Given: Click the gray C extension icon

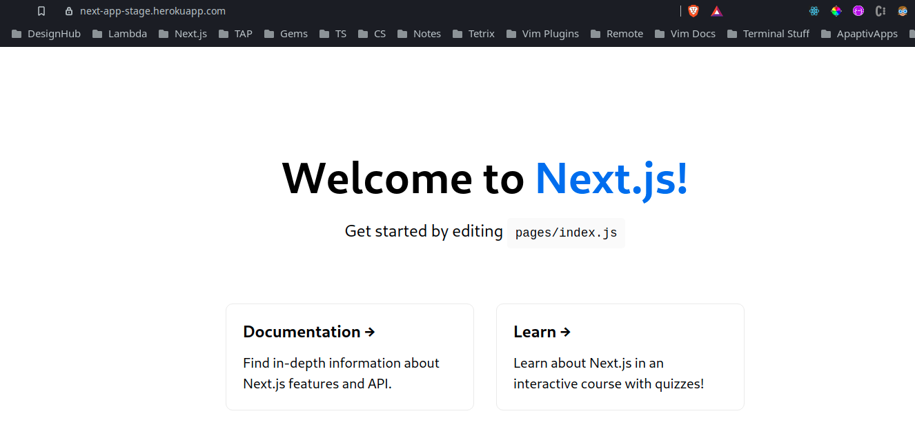Looking at the screenshot, I should click(880, 11).
